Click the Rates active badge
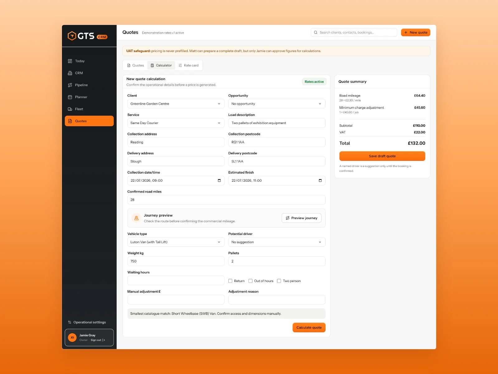Image resolution: width=498 pixels, height=374 pixels. (314, 82)
